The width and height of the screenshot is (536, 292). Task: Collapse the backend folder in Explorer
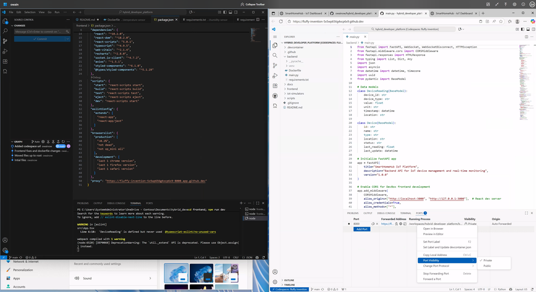[x=292, y=56]
